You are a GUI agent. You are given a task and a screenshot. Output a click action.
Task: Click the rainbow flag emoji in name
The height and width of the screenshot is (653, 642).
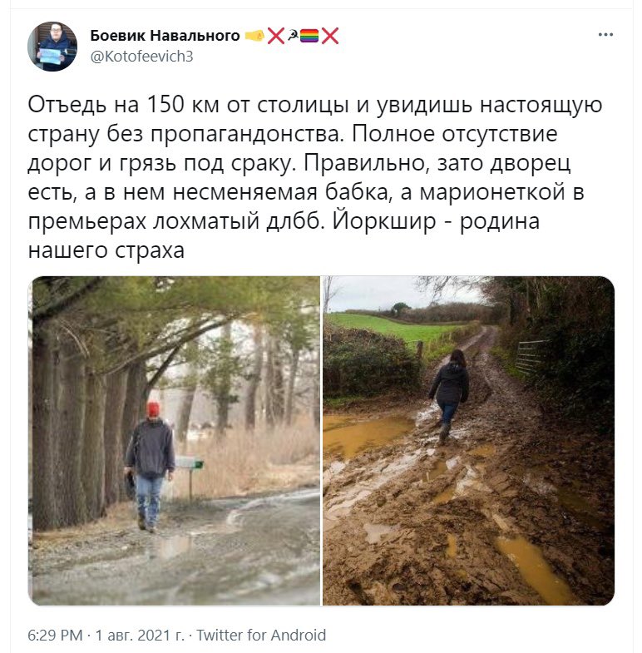309,36
